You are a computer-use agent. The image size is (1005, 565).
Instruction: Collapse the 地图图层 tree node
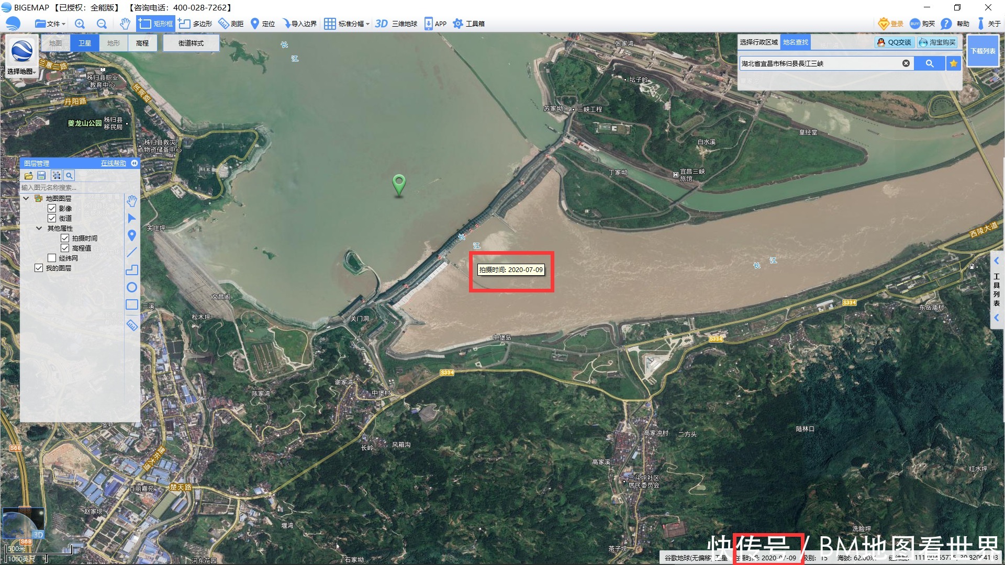click(26, 198)
